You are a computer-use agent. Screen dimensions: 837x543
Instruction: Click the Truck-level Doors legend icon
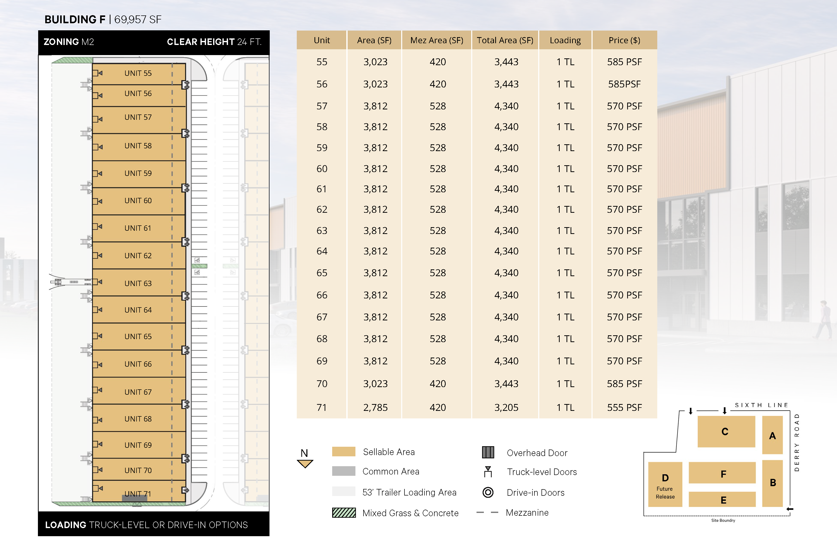click(x=488, y=472)
